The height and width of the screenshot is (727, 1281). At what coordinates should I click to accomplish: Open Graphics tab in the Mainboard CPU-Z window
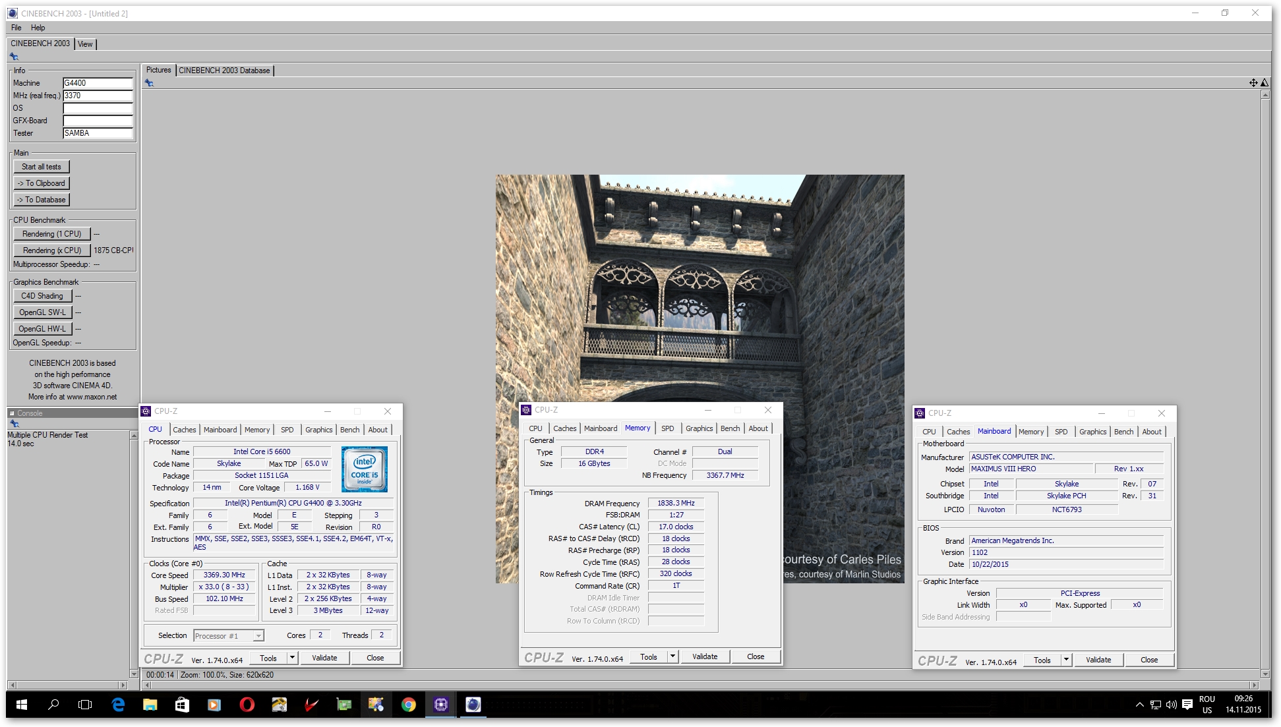pos(1092,432)
